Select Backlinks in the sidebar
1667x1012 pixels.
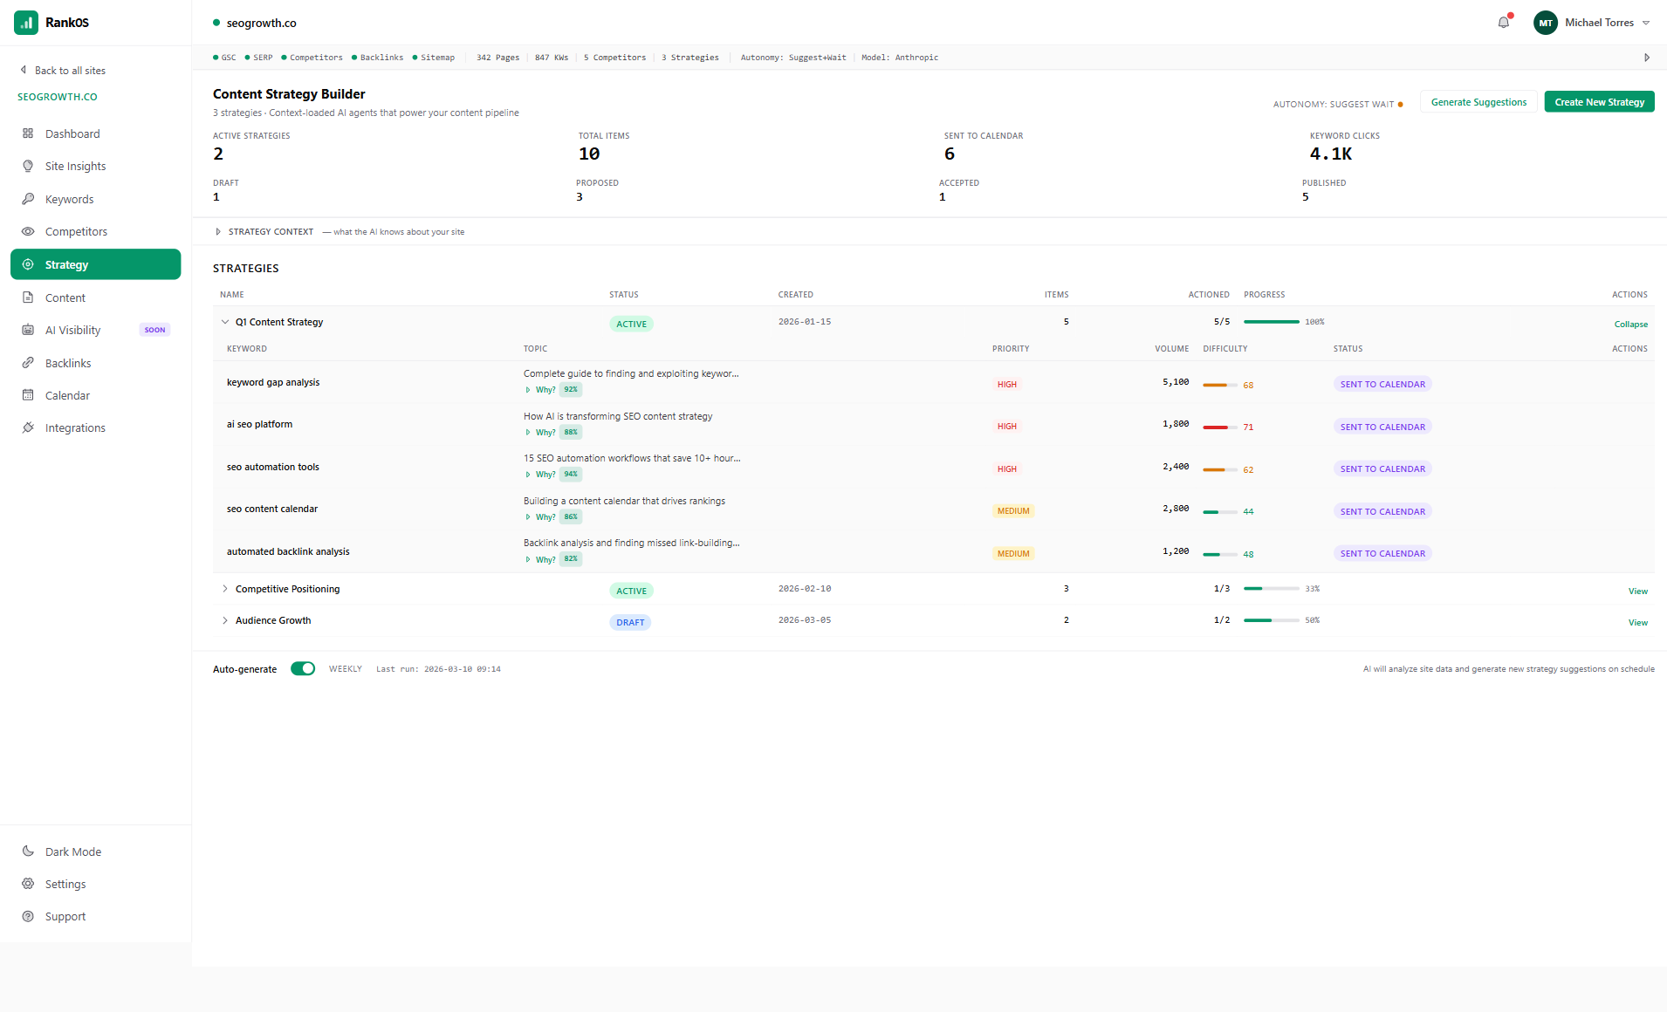tap(67, 363)
